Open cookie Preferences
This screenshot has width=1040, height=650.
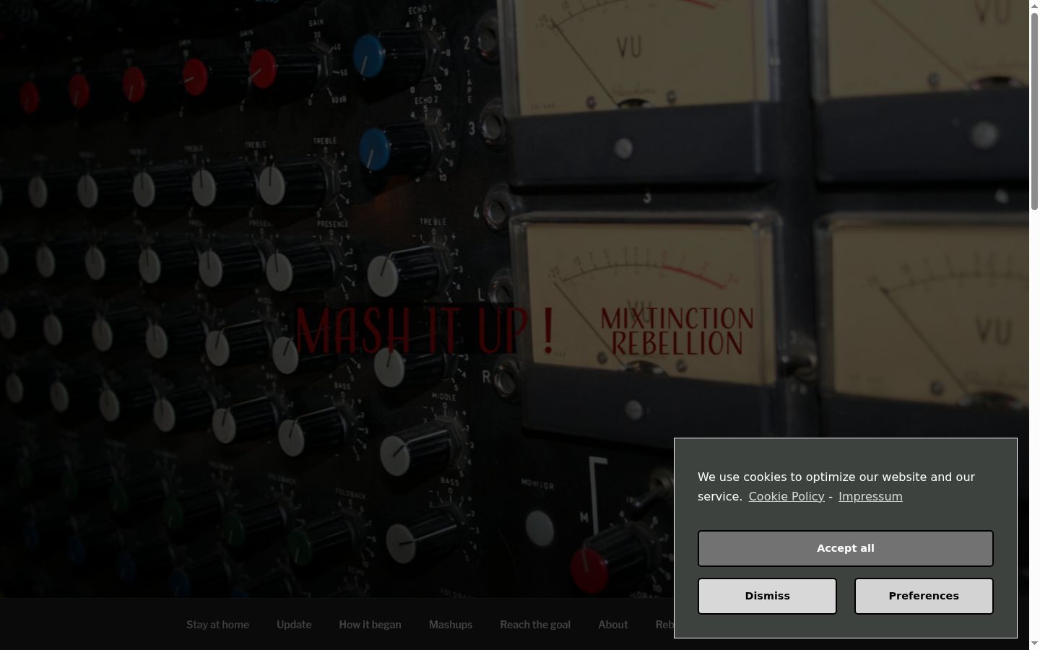point(924,596)
